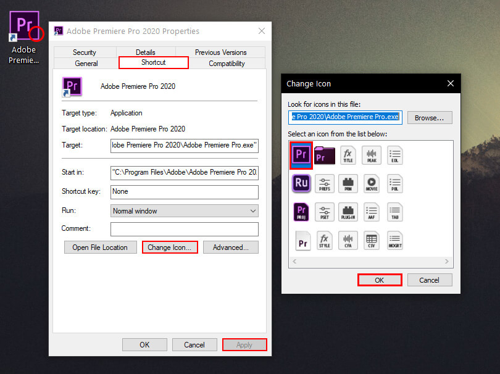Viewport: 500px width, 374px height.
Task: Click the Change Icon... button
Action: (x=170, y=247)
